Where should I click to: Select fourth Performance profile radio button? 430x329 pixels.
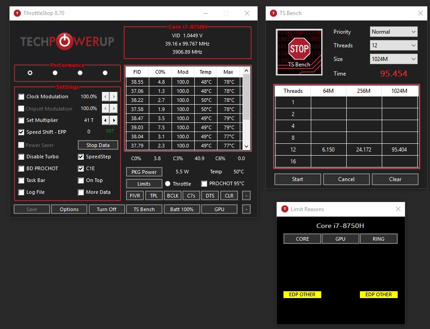pos(105,73)
